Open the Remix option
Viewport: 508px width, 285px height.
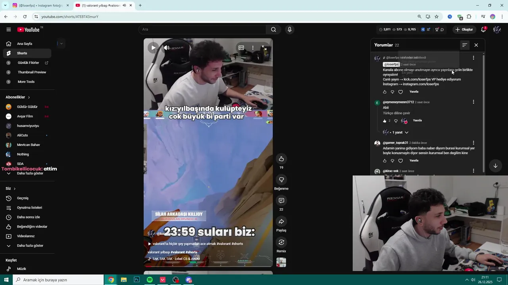[281, 242]
